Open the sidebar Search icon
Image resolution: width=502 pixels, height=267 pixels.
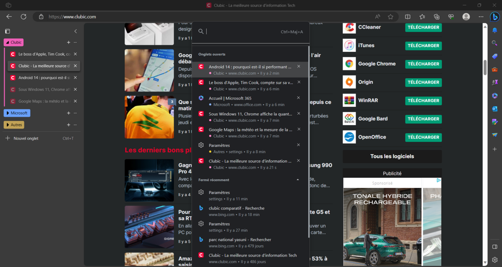[x=494, y=43]
